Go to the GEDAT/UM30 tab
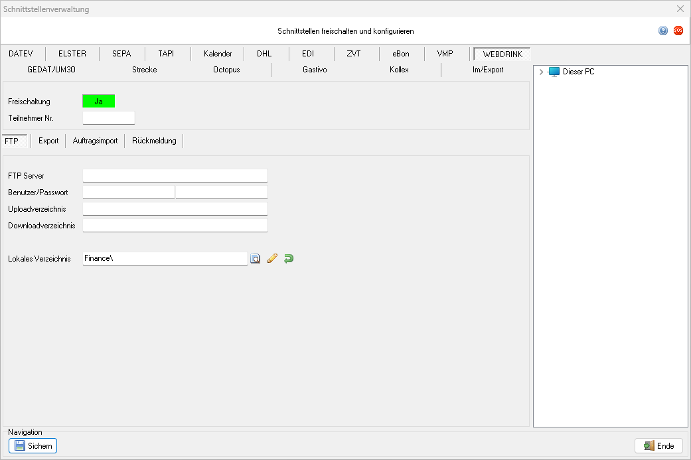Viewport: 691px width, 460px height. pyautogui.click(x=56, y=70)
